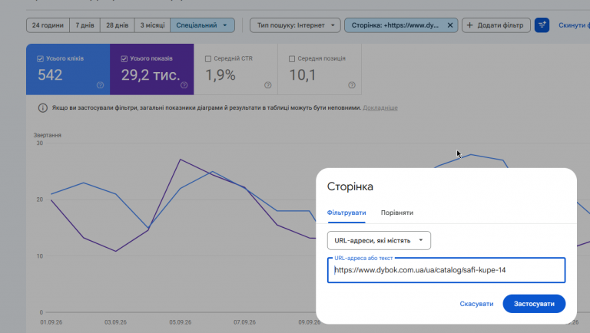The width and height of the screenshot is (590, 333).
Task: Open help icon on Усього показів card
Action: point(184,85)
